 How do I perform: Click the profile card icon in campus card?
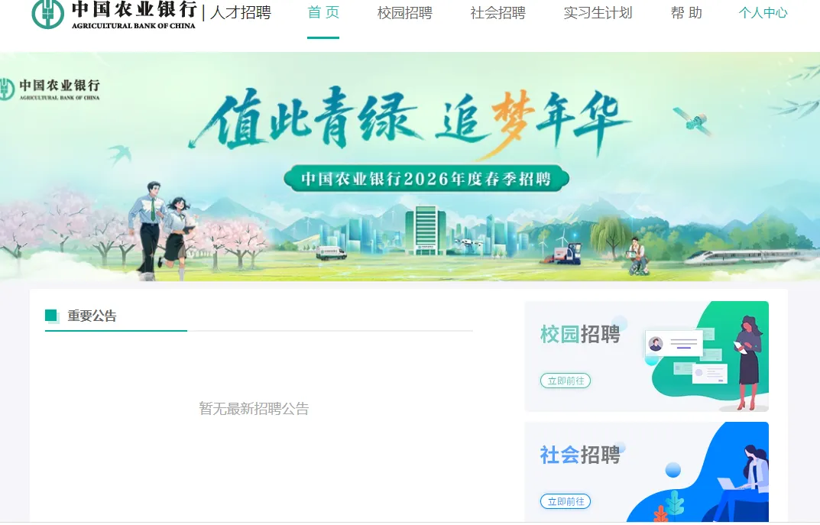click(673, 344)
